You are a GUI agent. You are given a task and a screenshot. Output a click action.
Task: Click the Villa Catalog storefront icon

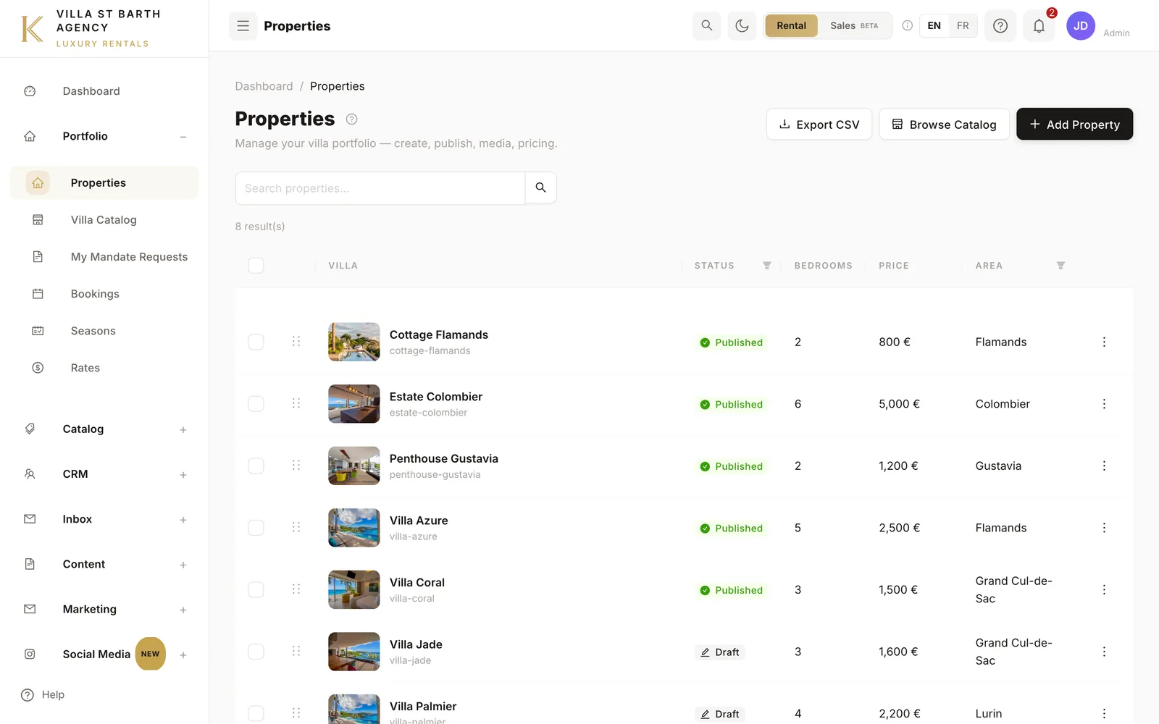38,219
